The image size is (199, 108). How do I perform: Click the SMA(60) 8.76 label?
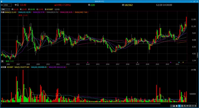(52, 12)
